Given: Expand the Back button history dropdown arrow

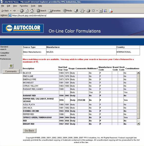Looking at the screenshot, I should tap(11, 11).
